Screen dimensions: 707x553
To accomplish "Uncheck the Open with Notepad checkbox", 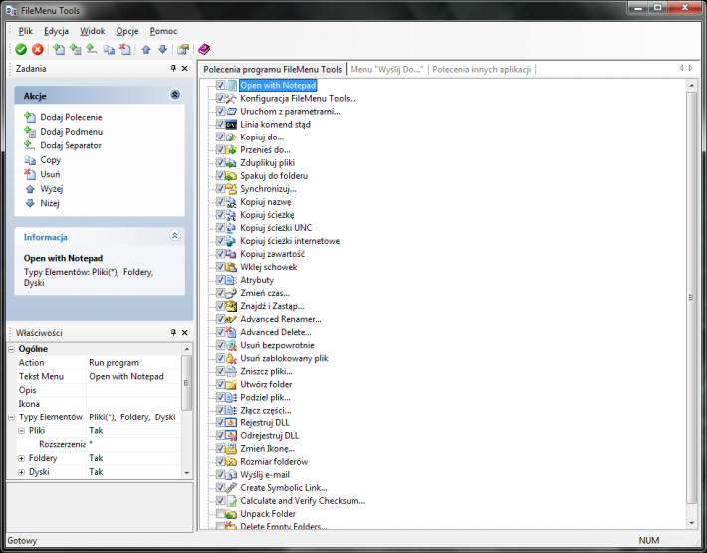I will click(220, 85).
